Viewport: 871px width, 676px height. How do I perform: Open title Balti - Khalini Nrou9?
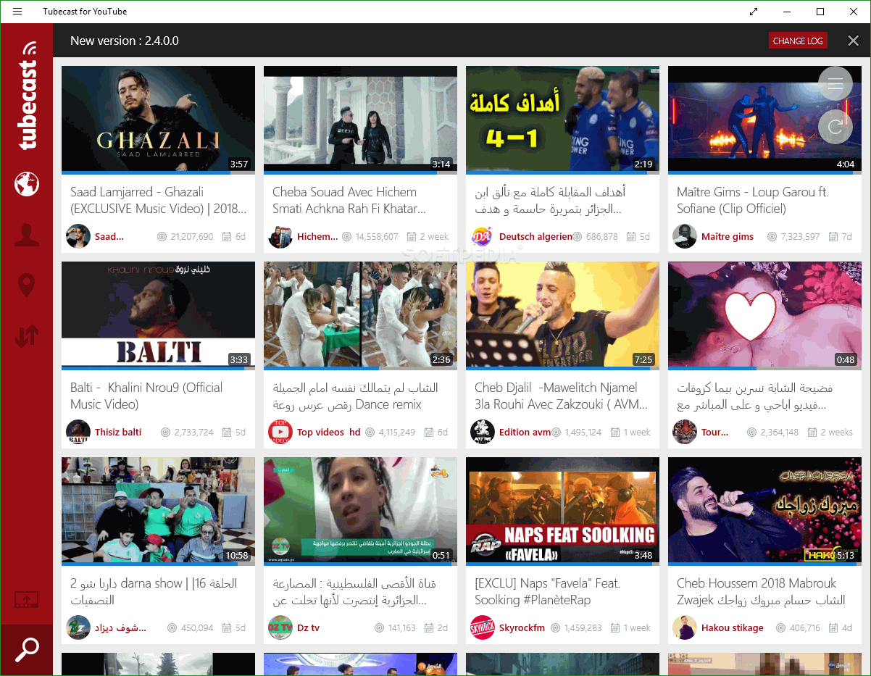pyautogui.click(x=146, y=396)
